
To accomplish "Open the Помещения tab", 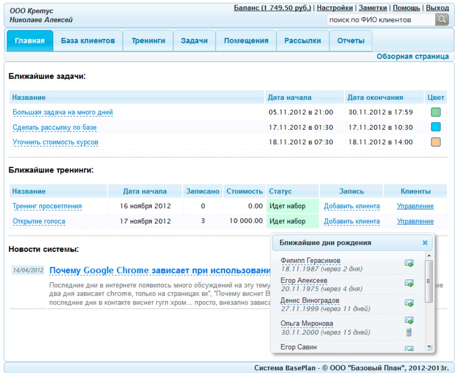I will (x=246, y=41).
